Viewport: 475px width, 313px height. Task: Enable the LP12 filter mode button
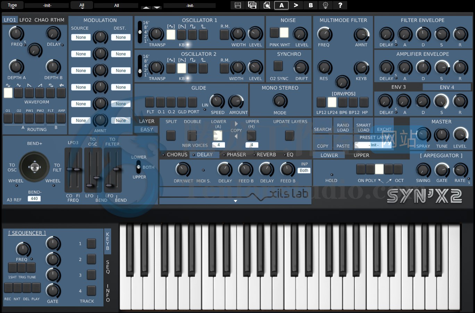coord(321,102)
